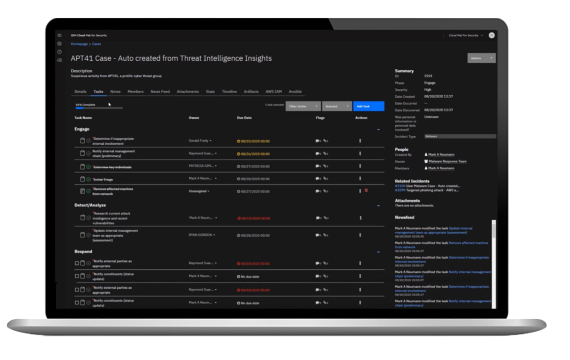Collapse the Detect/Analyze task section
The image size is (570, 360).
click(x=379, y=206)
